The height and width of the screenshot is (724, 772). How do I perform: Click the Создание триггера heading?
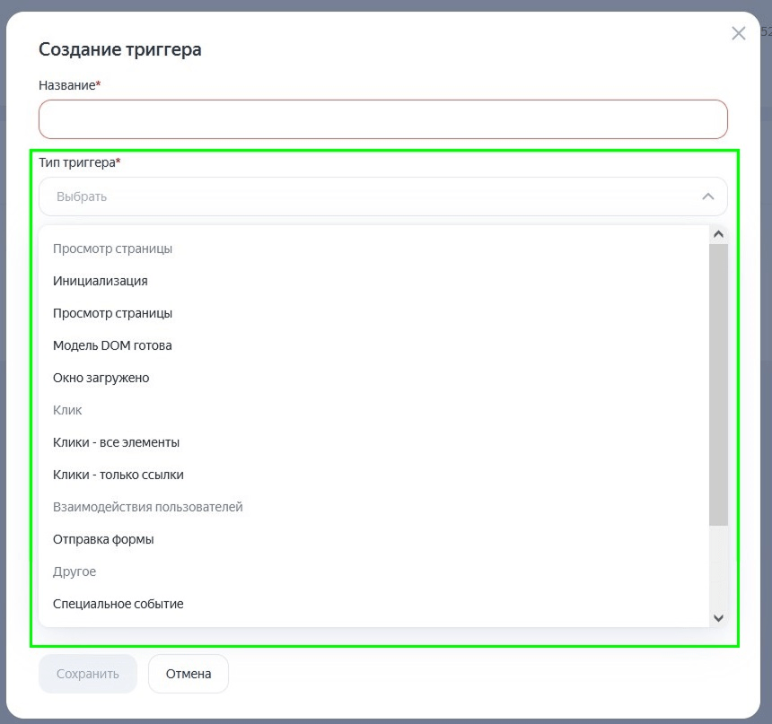(120, 49)
